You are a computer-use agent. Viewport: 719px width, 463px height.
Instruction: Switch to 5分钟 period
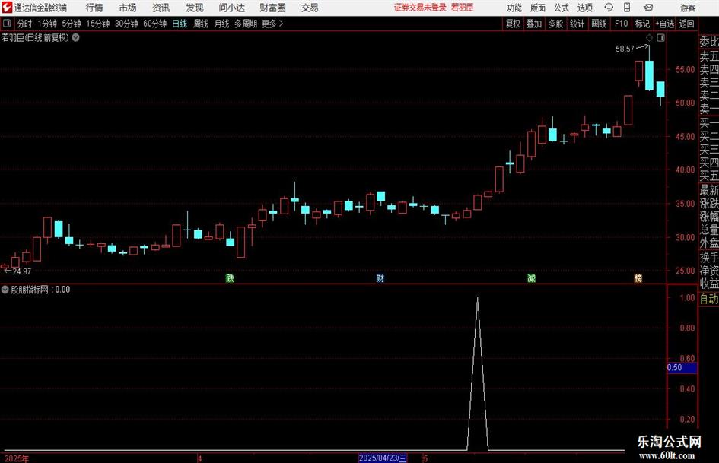(x=72, y=24)
